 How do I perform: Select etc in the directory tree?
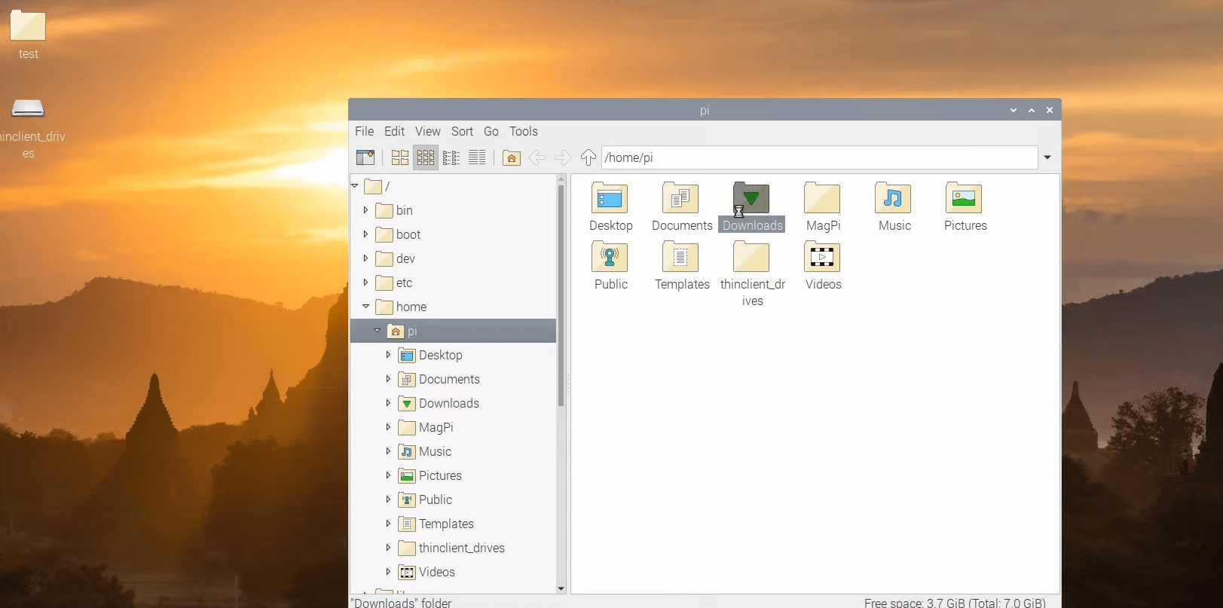(x=405, y=283)
